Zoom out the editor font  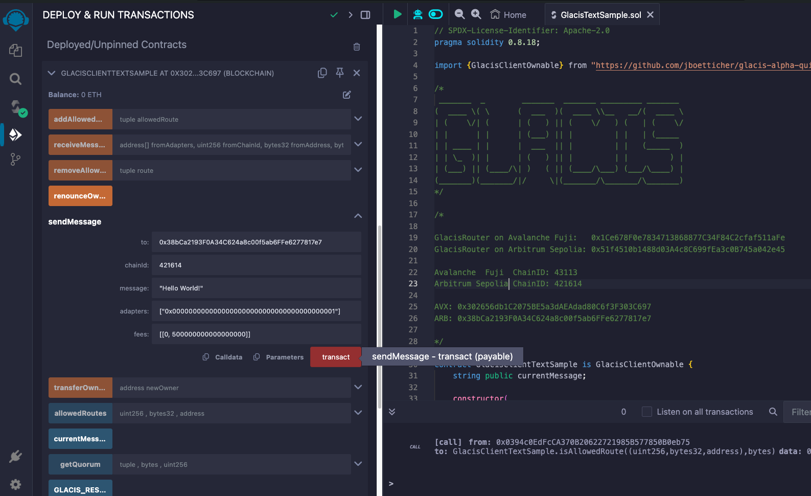(x=460, y=14)
